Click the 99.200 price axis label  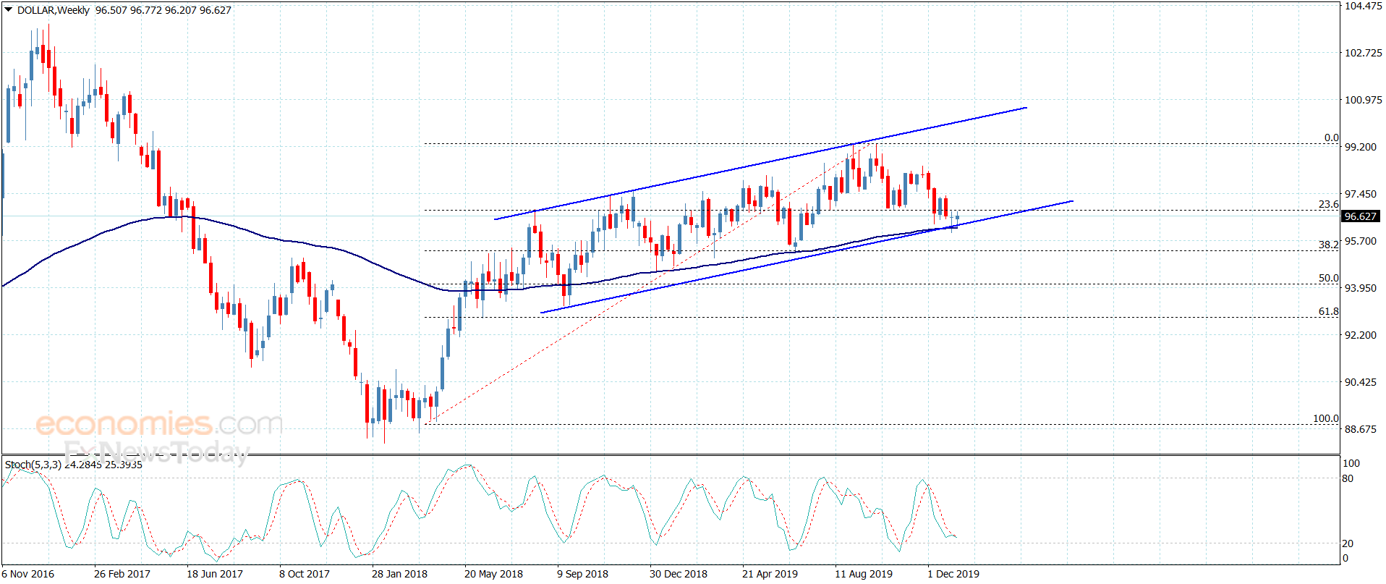point(1361,147)
